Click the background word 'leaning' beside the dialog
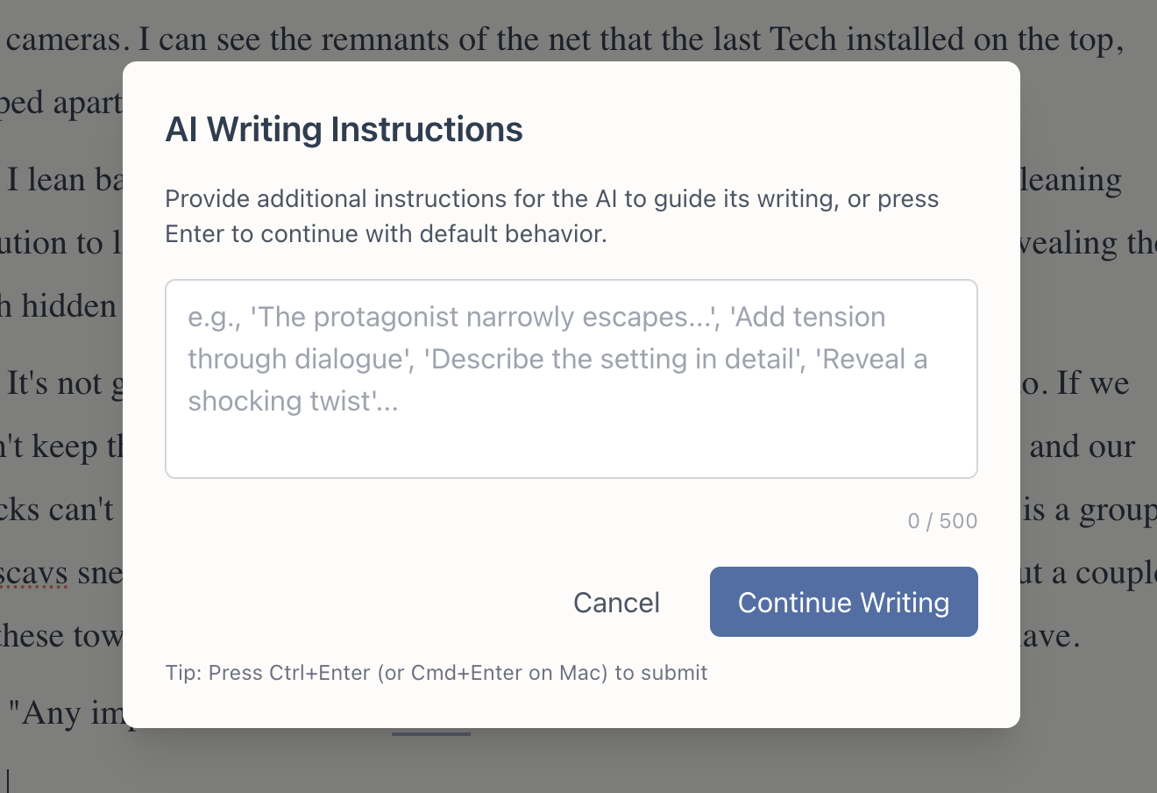This screenshot has width=1157, height=793. tap(1070, 180)
